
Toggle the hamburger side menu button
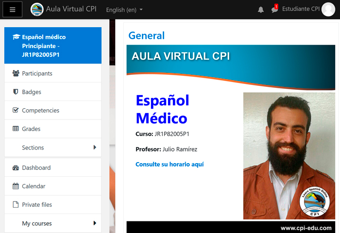point(12,9)
